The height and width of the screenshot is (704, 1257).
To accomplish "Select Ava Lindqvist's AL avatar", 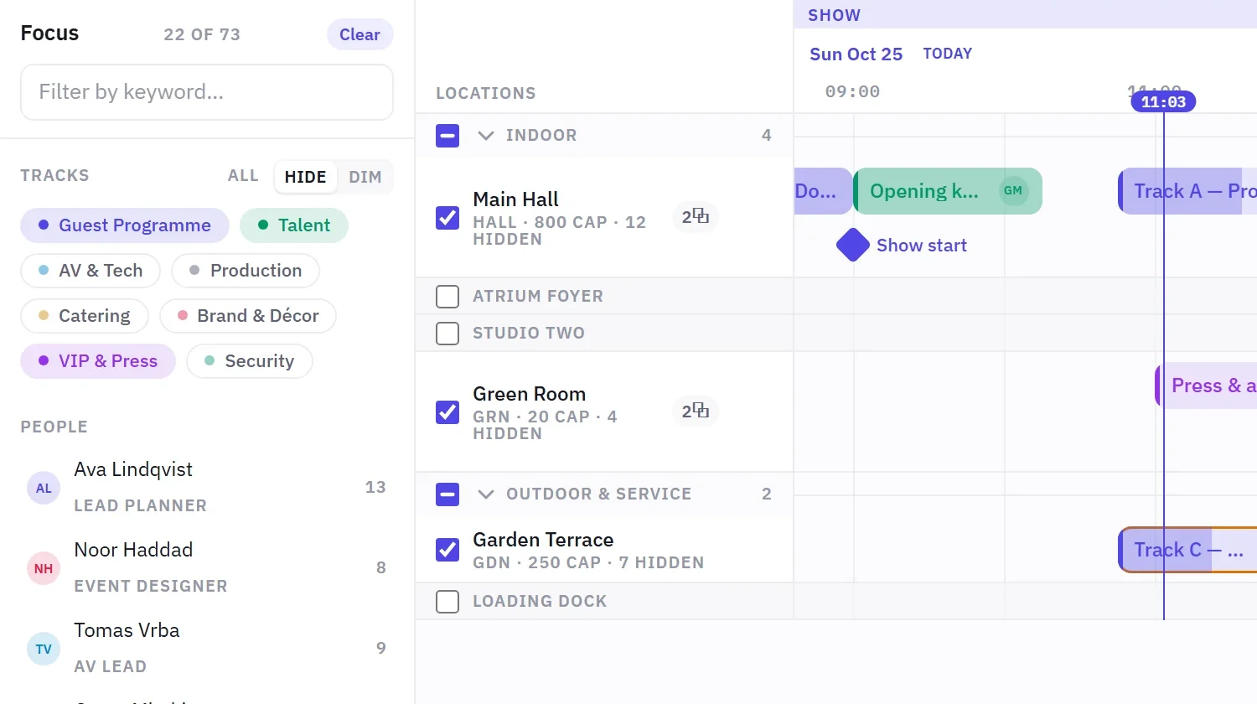I will [x=44, y=488].
